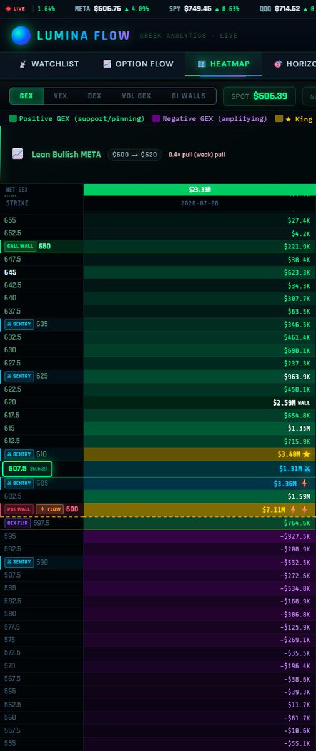
Task: Click the SPOT $606.39 price box
Action: [x=259, y=96]
